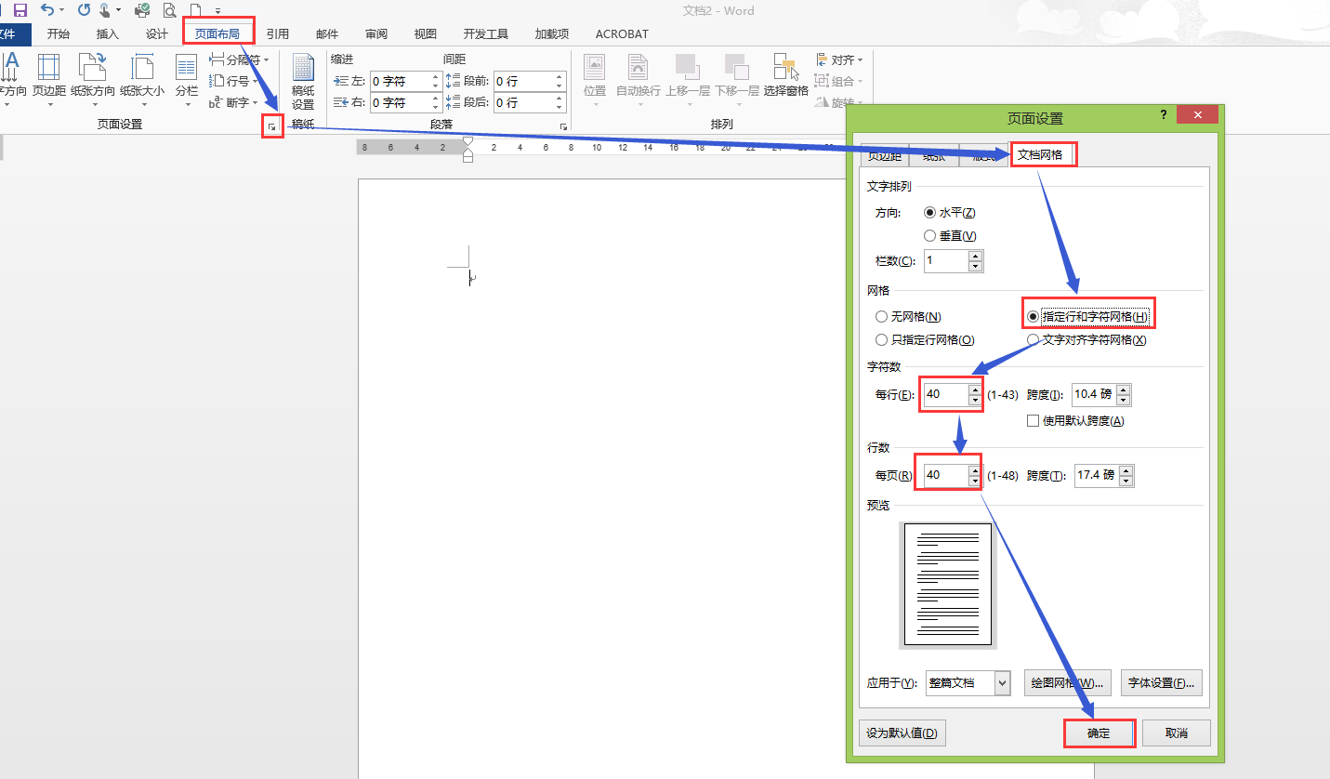Switch to the 视图 ribbon tab
The width and height of the screenshot is (1330, 779).
point(426,33)
